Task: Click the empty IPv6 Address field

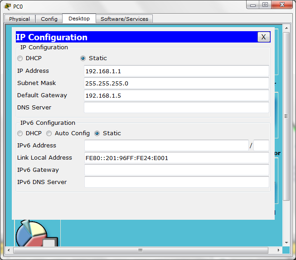Action: point(166,145)
